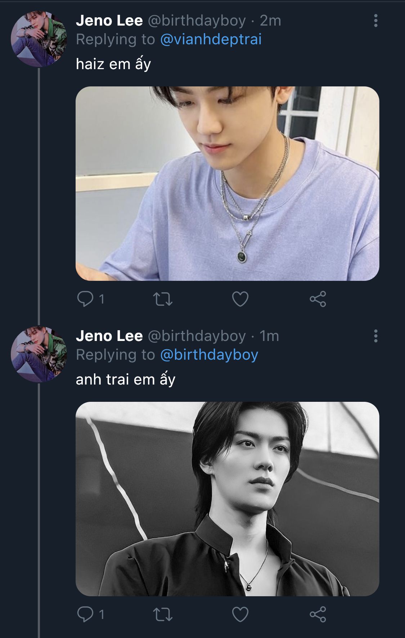Reply to the "anh trai em ấy" tweet
Viewport: 405px width, 638px height.
click(85, 614)
